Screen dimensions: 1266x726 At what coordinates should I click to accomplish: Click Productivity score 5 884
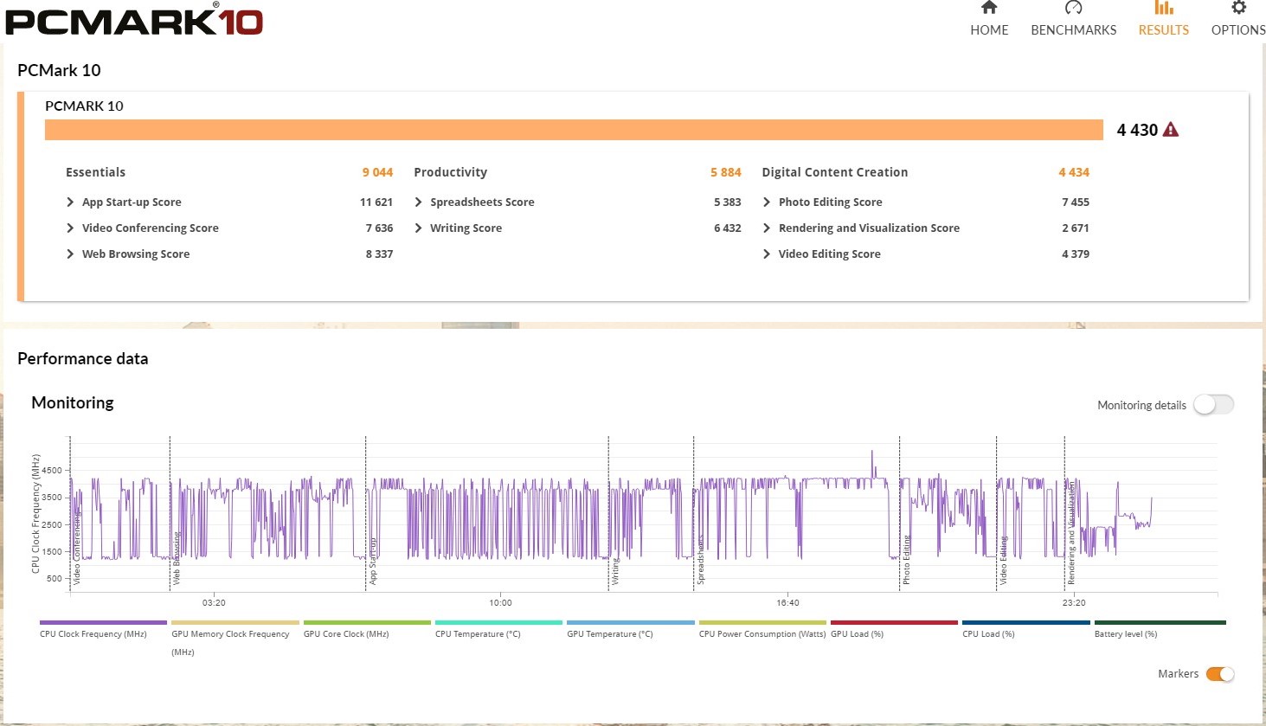coord(726,172)
